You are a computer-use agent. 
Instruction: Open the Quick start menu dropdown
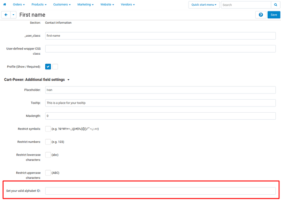(x=204, y=5)
